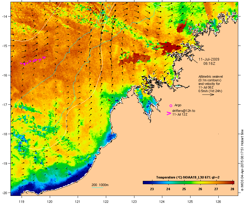
Task: Click the magenta Argo circle legend marker
Action: 171,106
